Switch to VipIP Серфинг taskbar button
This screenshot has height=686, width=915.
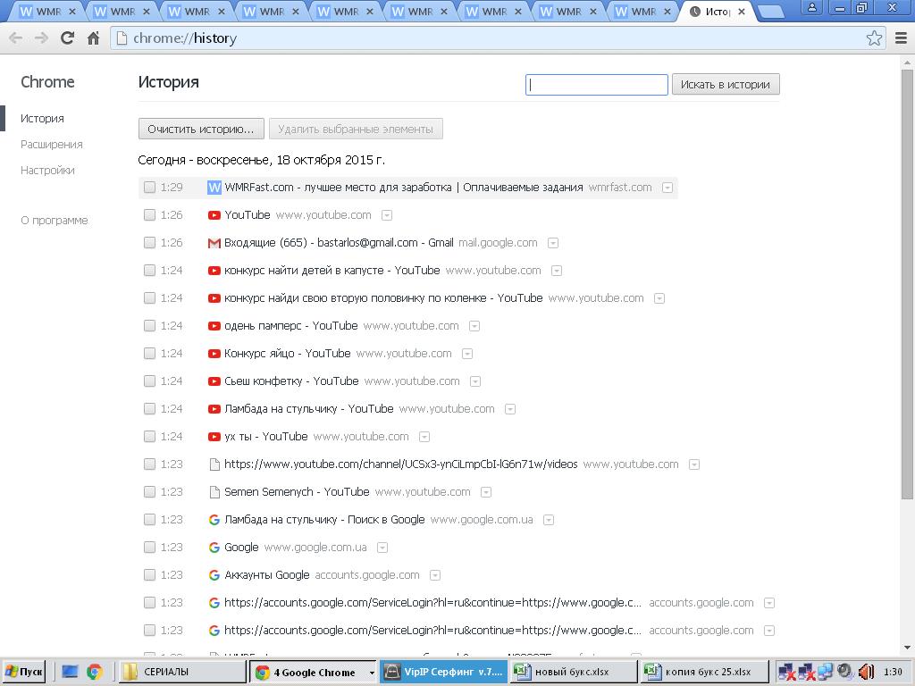[444, 672]
